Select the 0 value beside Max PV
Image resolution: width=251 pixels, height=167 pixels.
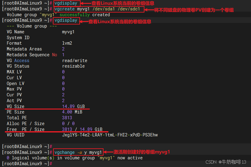(x=63, y=89)
